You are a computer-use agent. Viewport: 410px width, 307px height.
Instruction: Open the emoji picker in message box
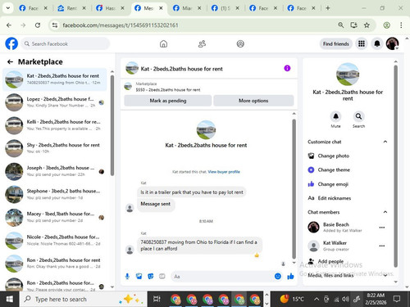pos(278,277)
